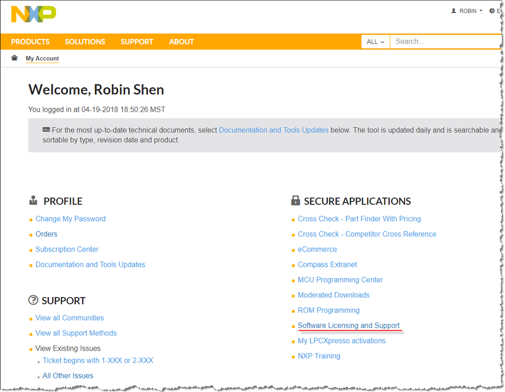Focus the Search input field
This screenshot has height=392, width=505.
point(446,42)
